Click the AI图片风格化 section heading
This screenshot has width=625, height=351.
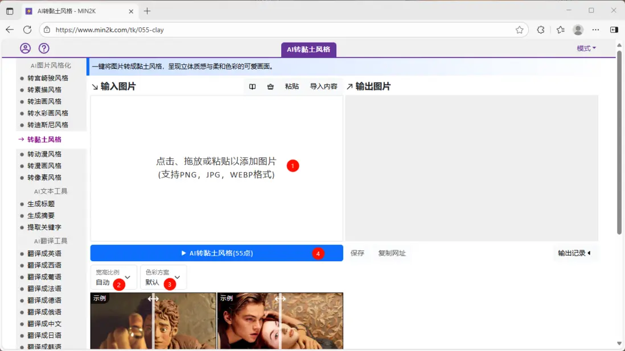coord(51,65)
